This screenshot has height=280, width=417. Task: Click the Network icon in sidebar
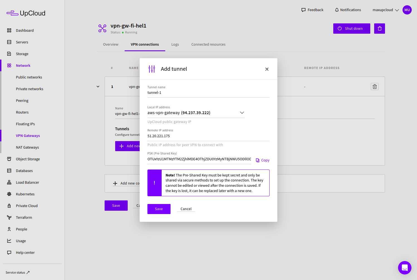coord(9,65)
